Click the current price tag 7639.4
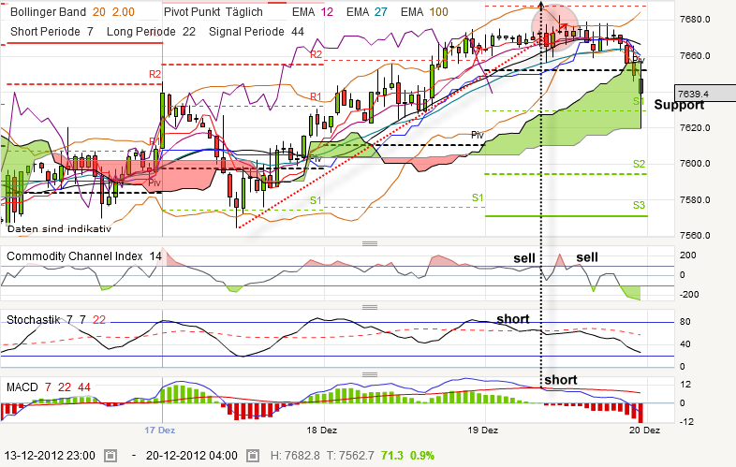The height and width of the screenshot is (467, 736). click(x=705, y=94)
